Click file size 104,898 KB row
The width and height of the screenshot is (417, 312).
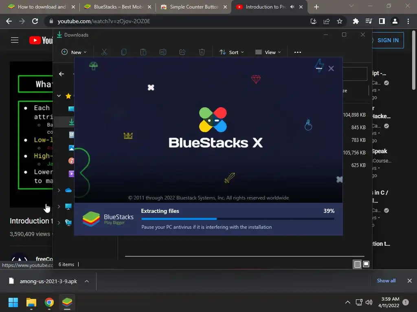pos(354,115)
